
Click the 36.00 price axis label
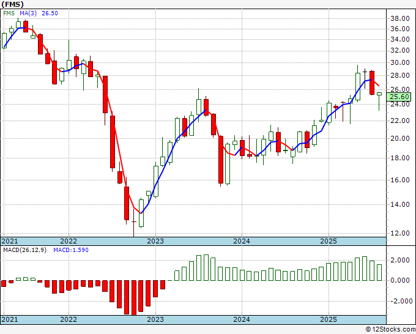[x=399, y=29]
